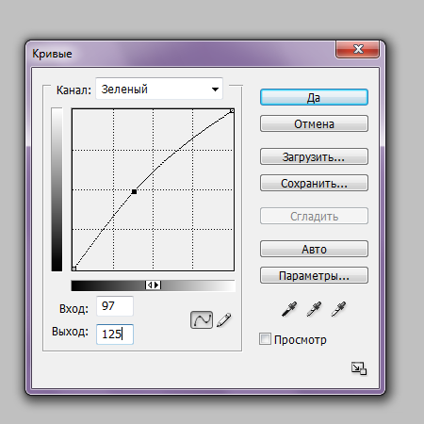
Task: Close the Кривые dialog window
Action: tap(358, 49)
